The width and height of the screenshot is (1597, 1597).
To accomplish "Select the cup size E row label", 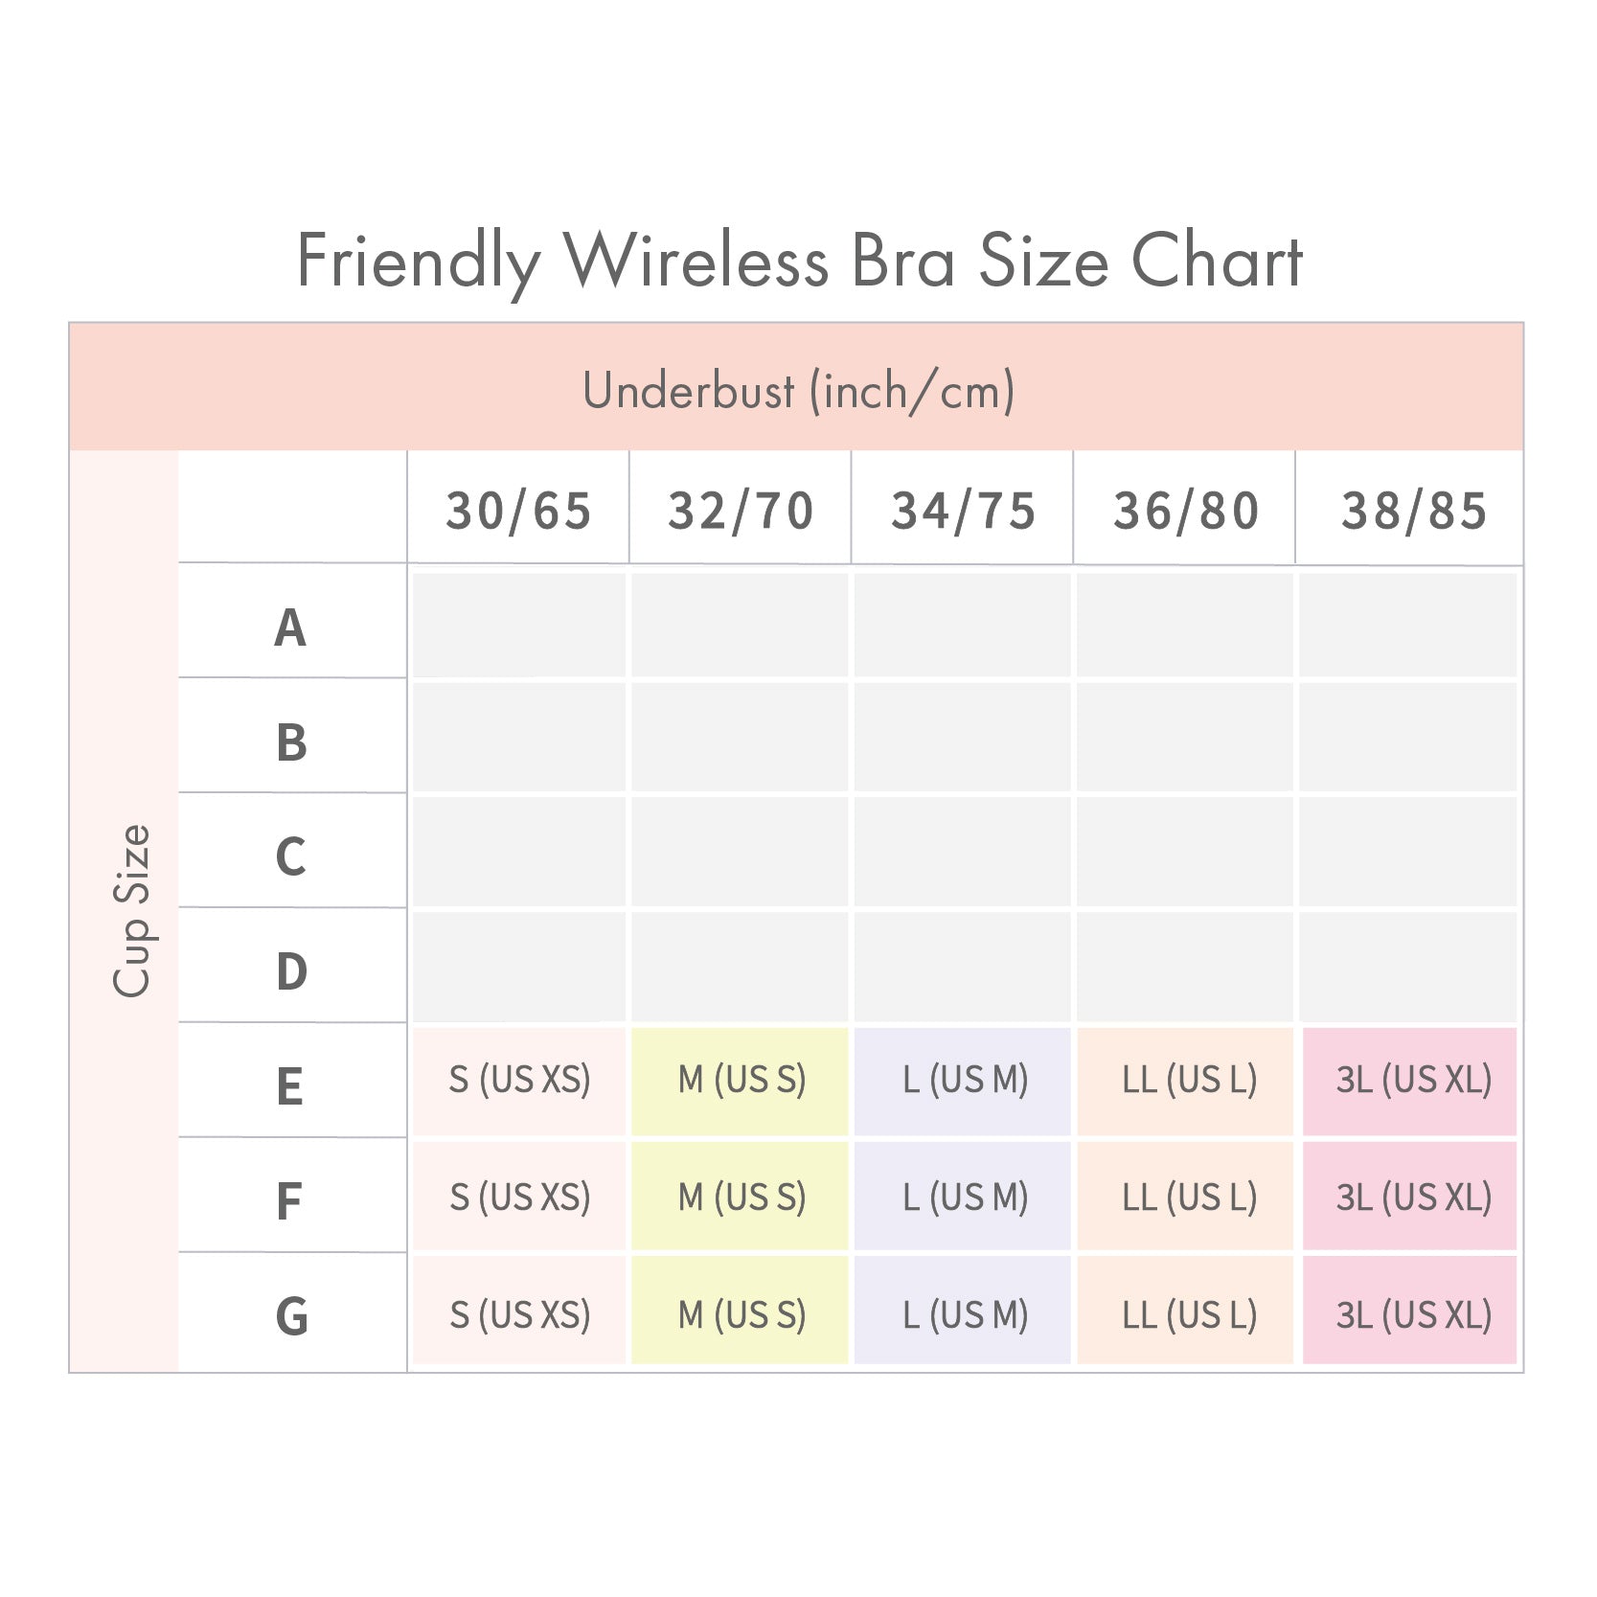I will [289, 1086].
